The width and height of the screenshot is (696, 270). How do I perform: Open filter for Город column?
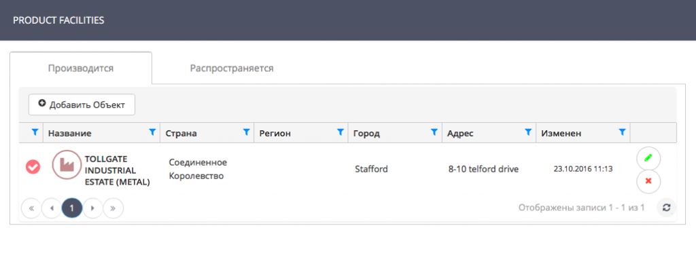[434, 132]
